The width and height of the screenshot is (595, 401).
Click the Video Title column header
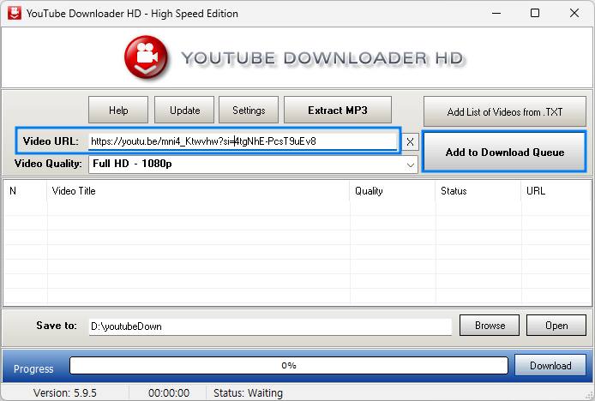pos(198,191)
